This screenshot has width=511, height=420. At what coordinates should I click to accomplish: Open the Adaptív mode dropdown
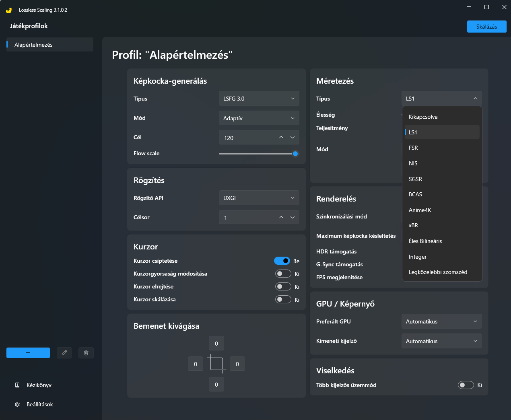tap(259, 118)
